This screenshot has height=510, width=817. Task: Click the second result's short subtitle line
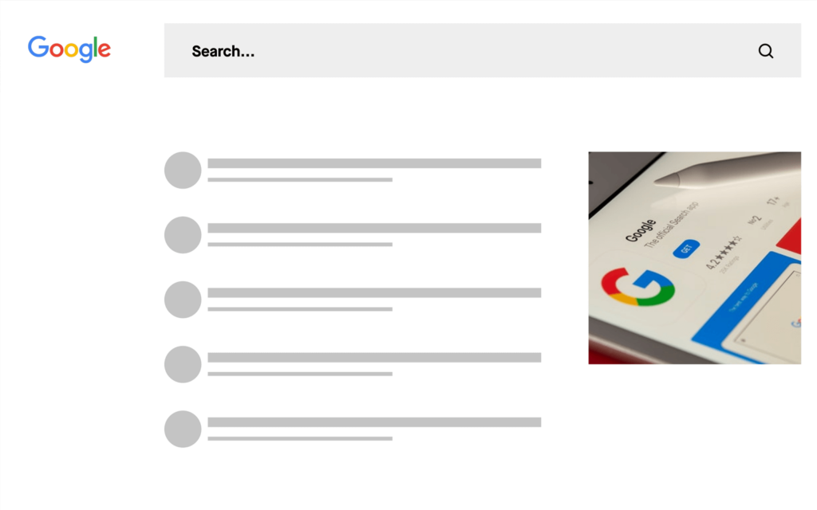coord(300,244)
